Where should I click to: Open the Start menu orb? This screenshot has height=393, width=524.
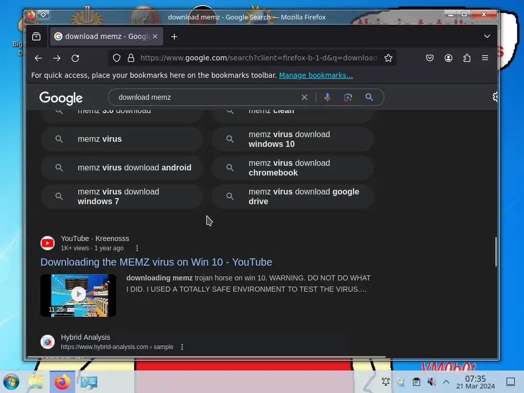(11, 382)
